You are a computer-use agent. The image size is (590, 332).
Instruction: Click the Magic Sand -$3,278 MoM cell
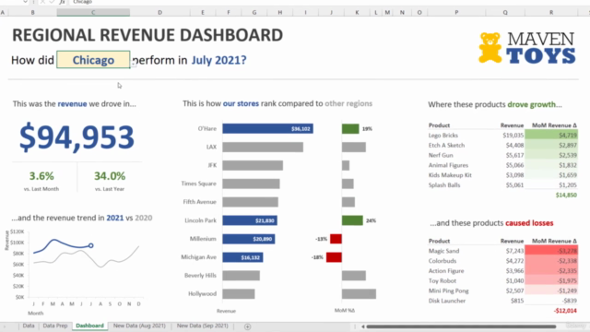(x=551, y=251)
